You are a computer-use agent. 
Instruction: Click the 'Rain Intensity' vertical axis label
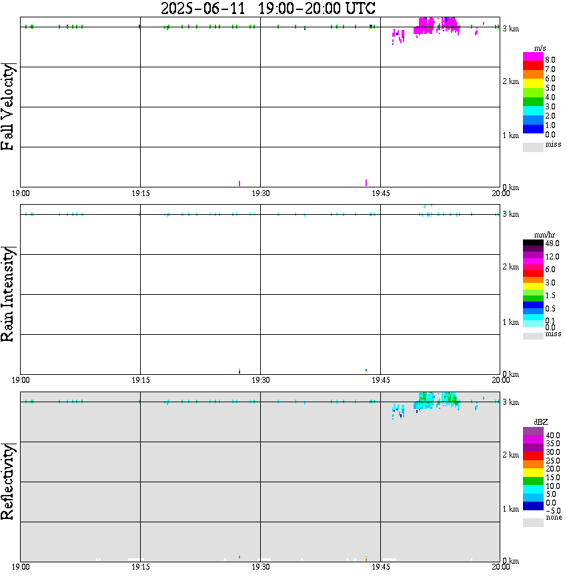pos(7,294)
